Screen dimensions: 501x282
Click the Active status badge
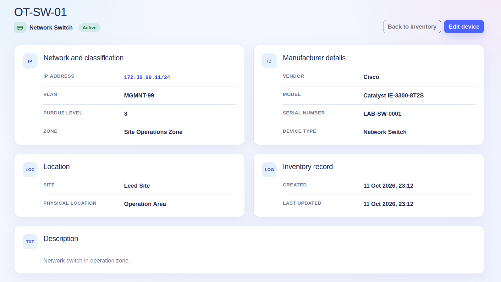90,28
